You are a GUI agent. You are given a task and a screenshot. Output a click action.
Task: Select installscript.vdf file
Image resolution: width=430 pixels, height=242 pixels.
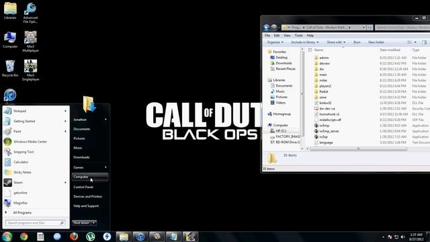[x=330, y=120]
